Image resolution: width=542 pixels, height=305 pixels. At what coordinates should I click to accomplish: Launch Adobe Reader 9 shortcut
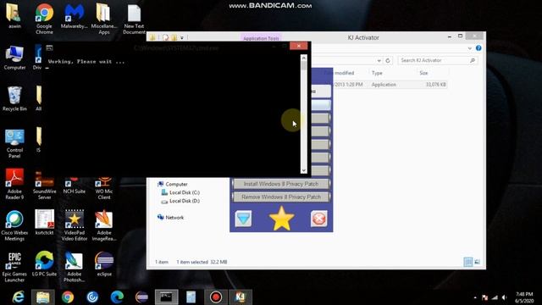tap(14, 185)
